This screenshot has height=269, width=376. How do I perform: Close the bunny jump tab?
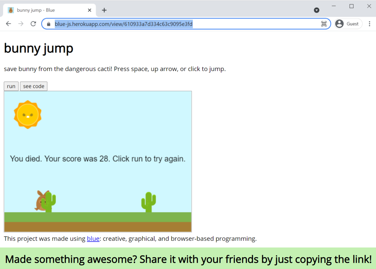(x=90, y=10)
